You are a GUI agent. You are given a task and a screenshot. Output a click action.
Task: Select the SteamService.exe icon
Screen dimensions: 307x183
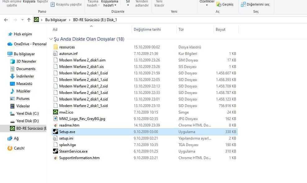pyautogui.click(x=56, y=151)
